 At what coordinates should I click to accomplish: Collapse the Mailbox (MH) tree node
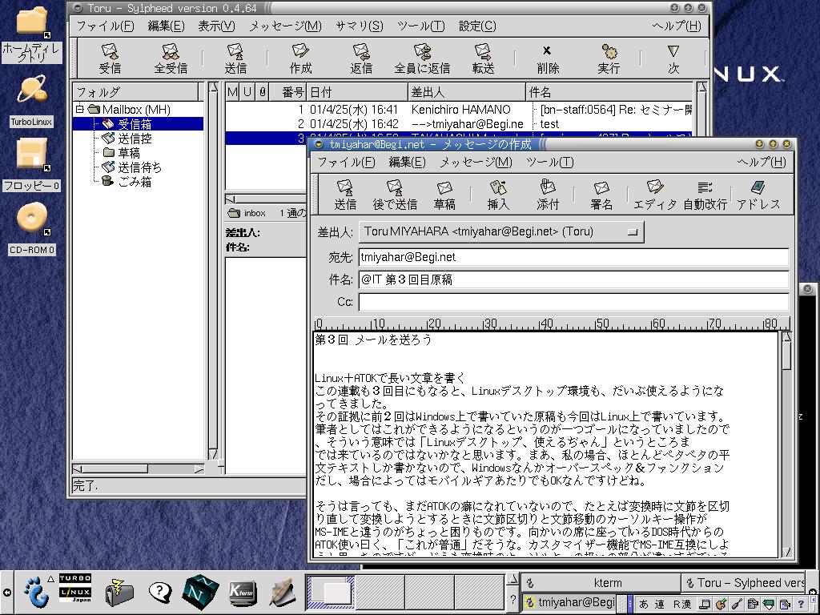click(79, 109)
